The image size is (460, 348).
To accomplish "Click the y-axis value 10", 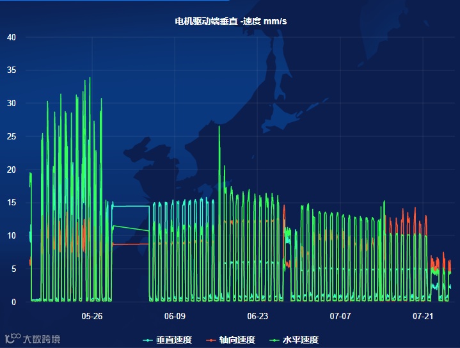I will [x=12, y=235].
